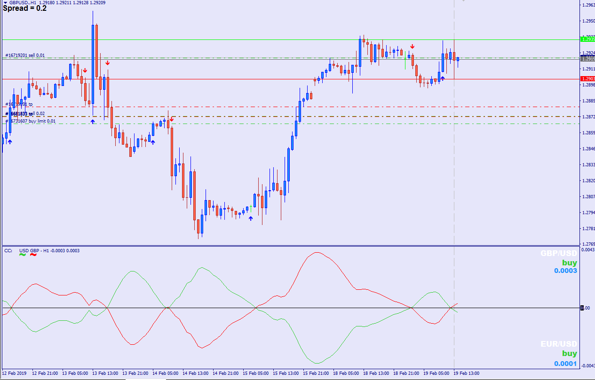Click the dropdown triangle beside GBPUSD.,H1 title

[x=5, y=3]
